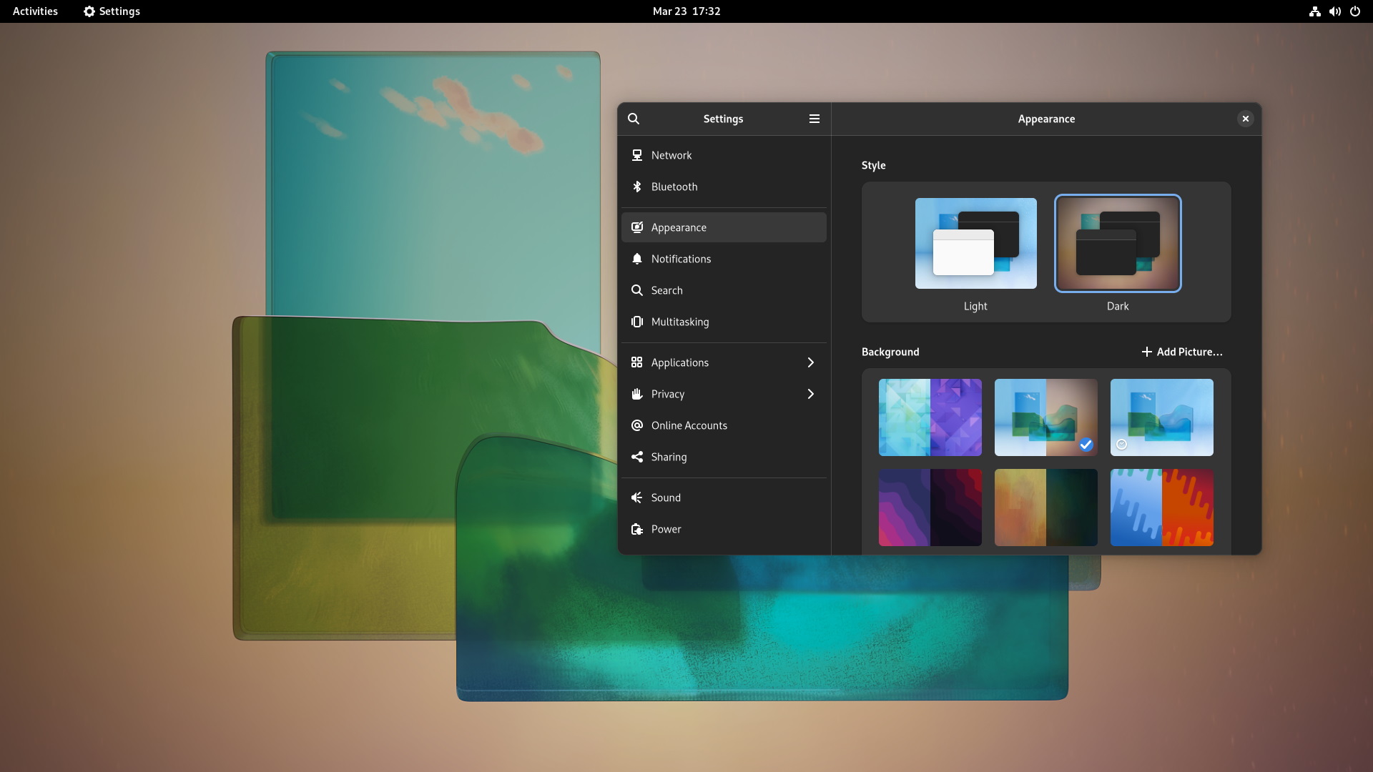
Task: Click Settings in the top bar
Action: [x=111, y=11]
